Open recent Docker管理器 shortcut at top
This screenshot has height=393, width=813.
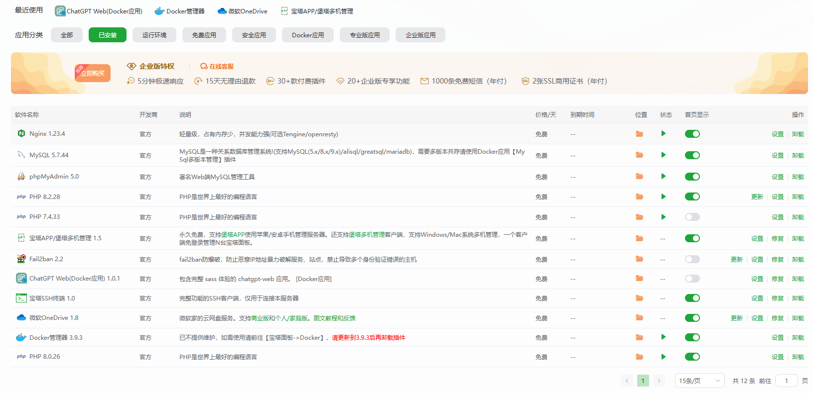click(x=179, y=11)
